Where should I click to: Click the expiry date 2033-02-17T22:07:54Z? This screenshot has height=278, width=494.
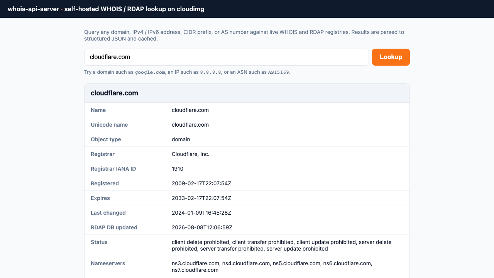pyautogui.click(x=201, y=198)
